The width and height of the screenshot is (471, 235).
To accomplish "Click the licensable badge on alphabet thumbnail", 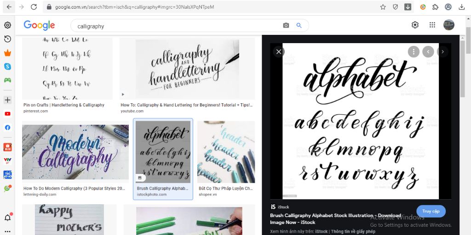I will point(139,178).
